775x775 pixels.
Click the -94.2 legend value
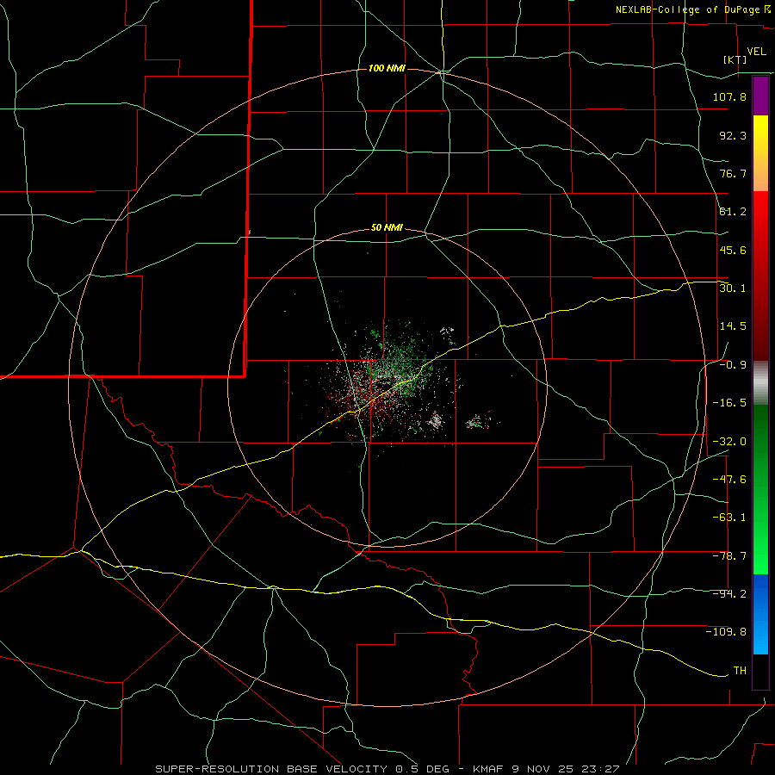coord(729,594)
